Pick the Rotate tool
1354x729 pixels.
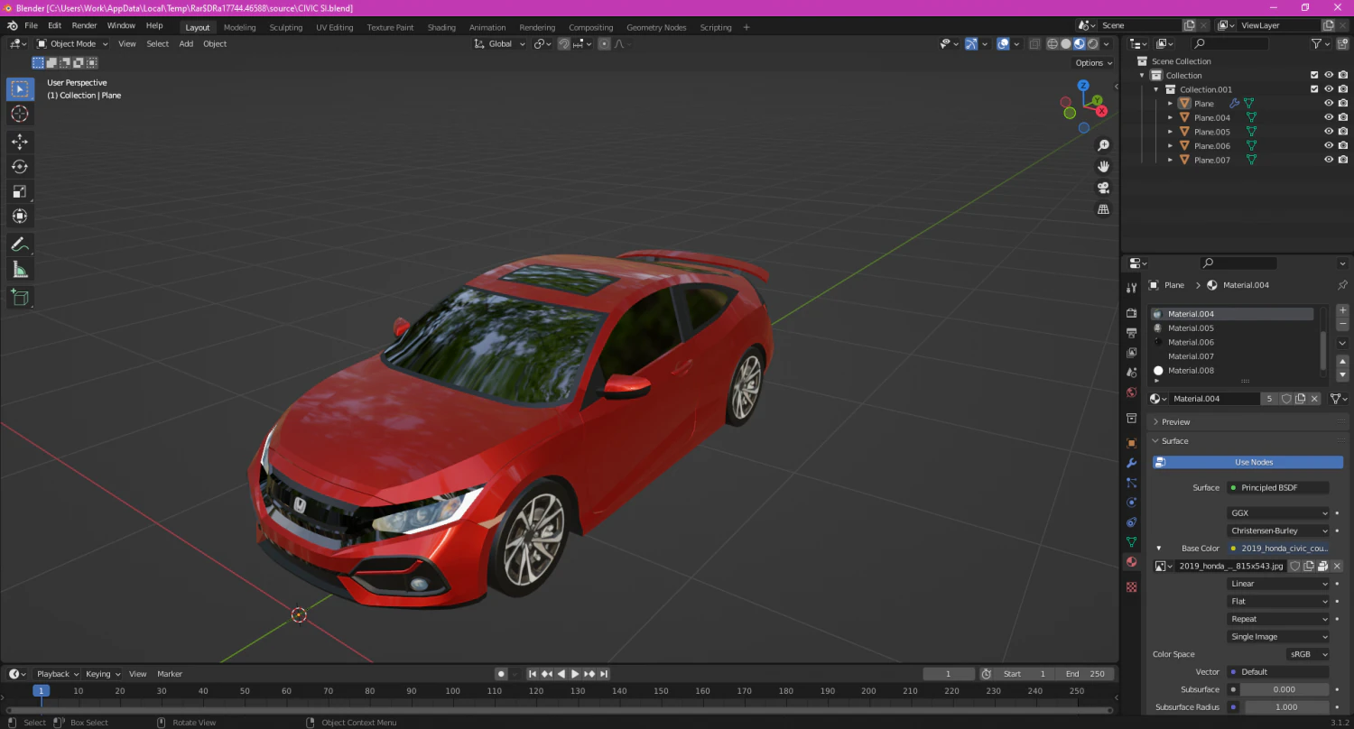(x=20, y=166)
